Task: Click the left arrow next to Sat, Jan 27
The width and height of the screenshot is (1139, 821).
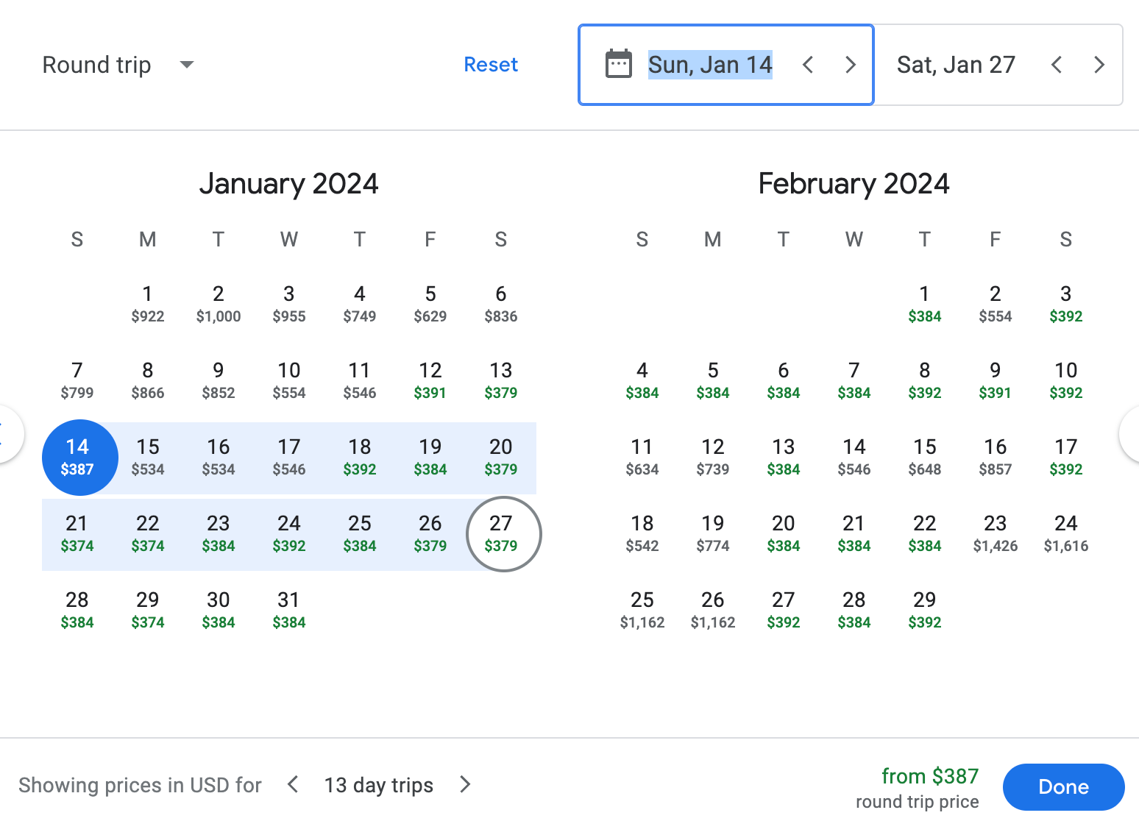Action: click(x=1057, y=65)
